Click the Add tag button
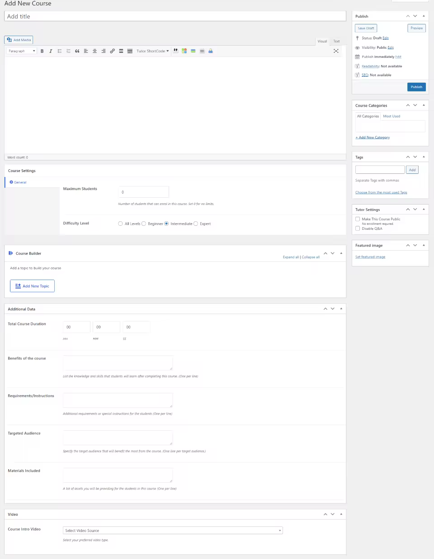Viewport: 434px width, 559px height. [412, 170]
